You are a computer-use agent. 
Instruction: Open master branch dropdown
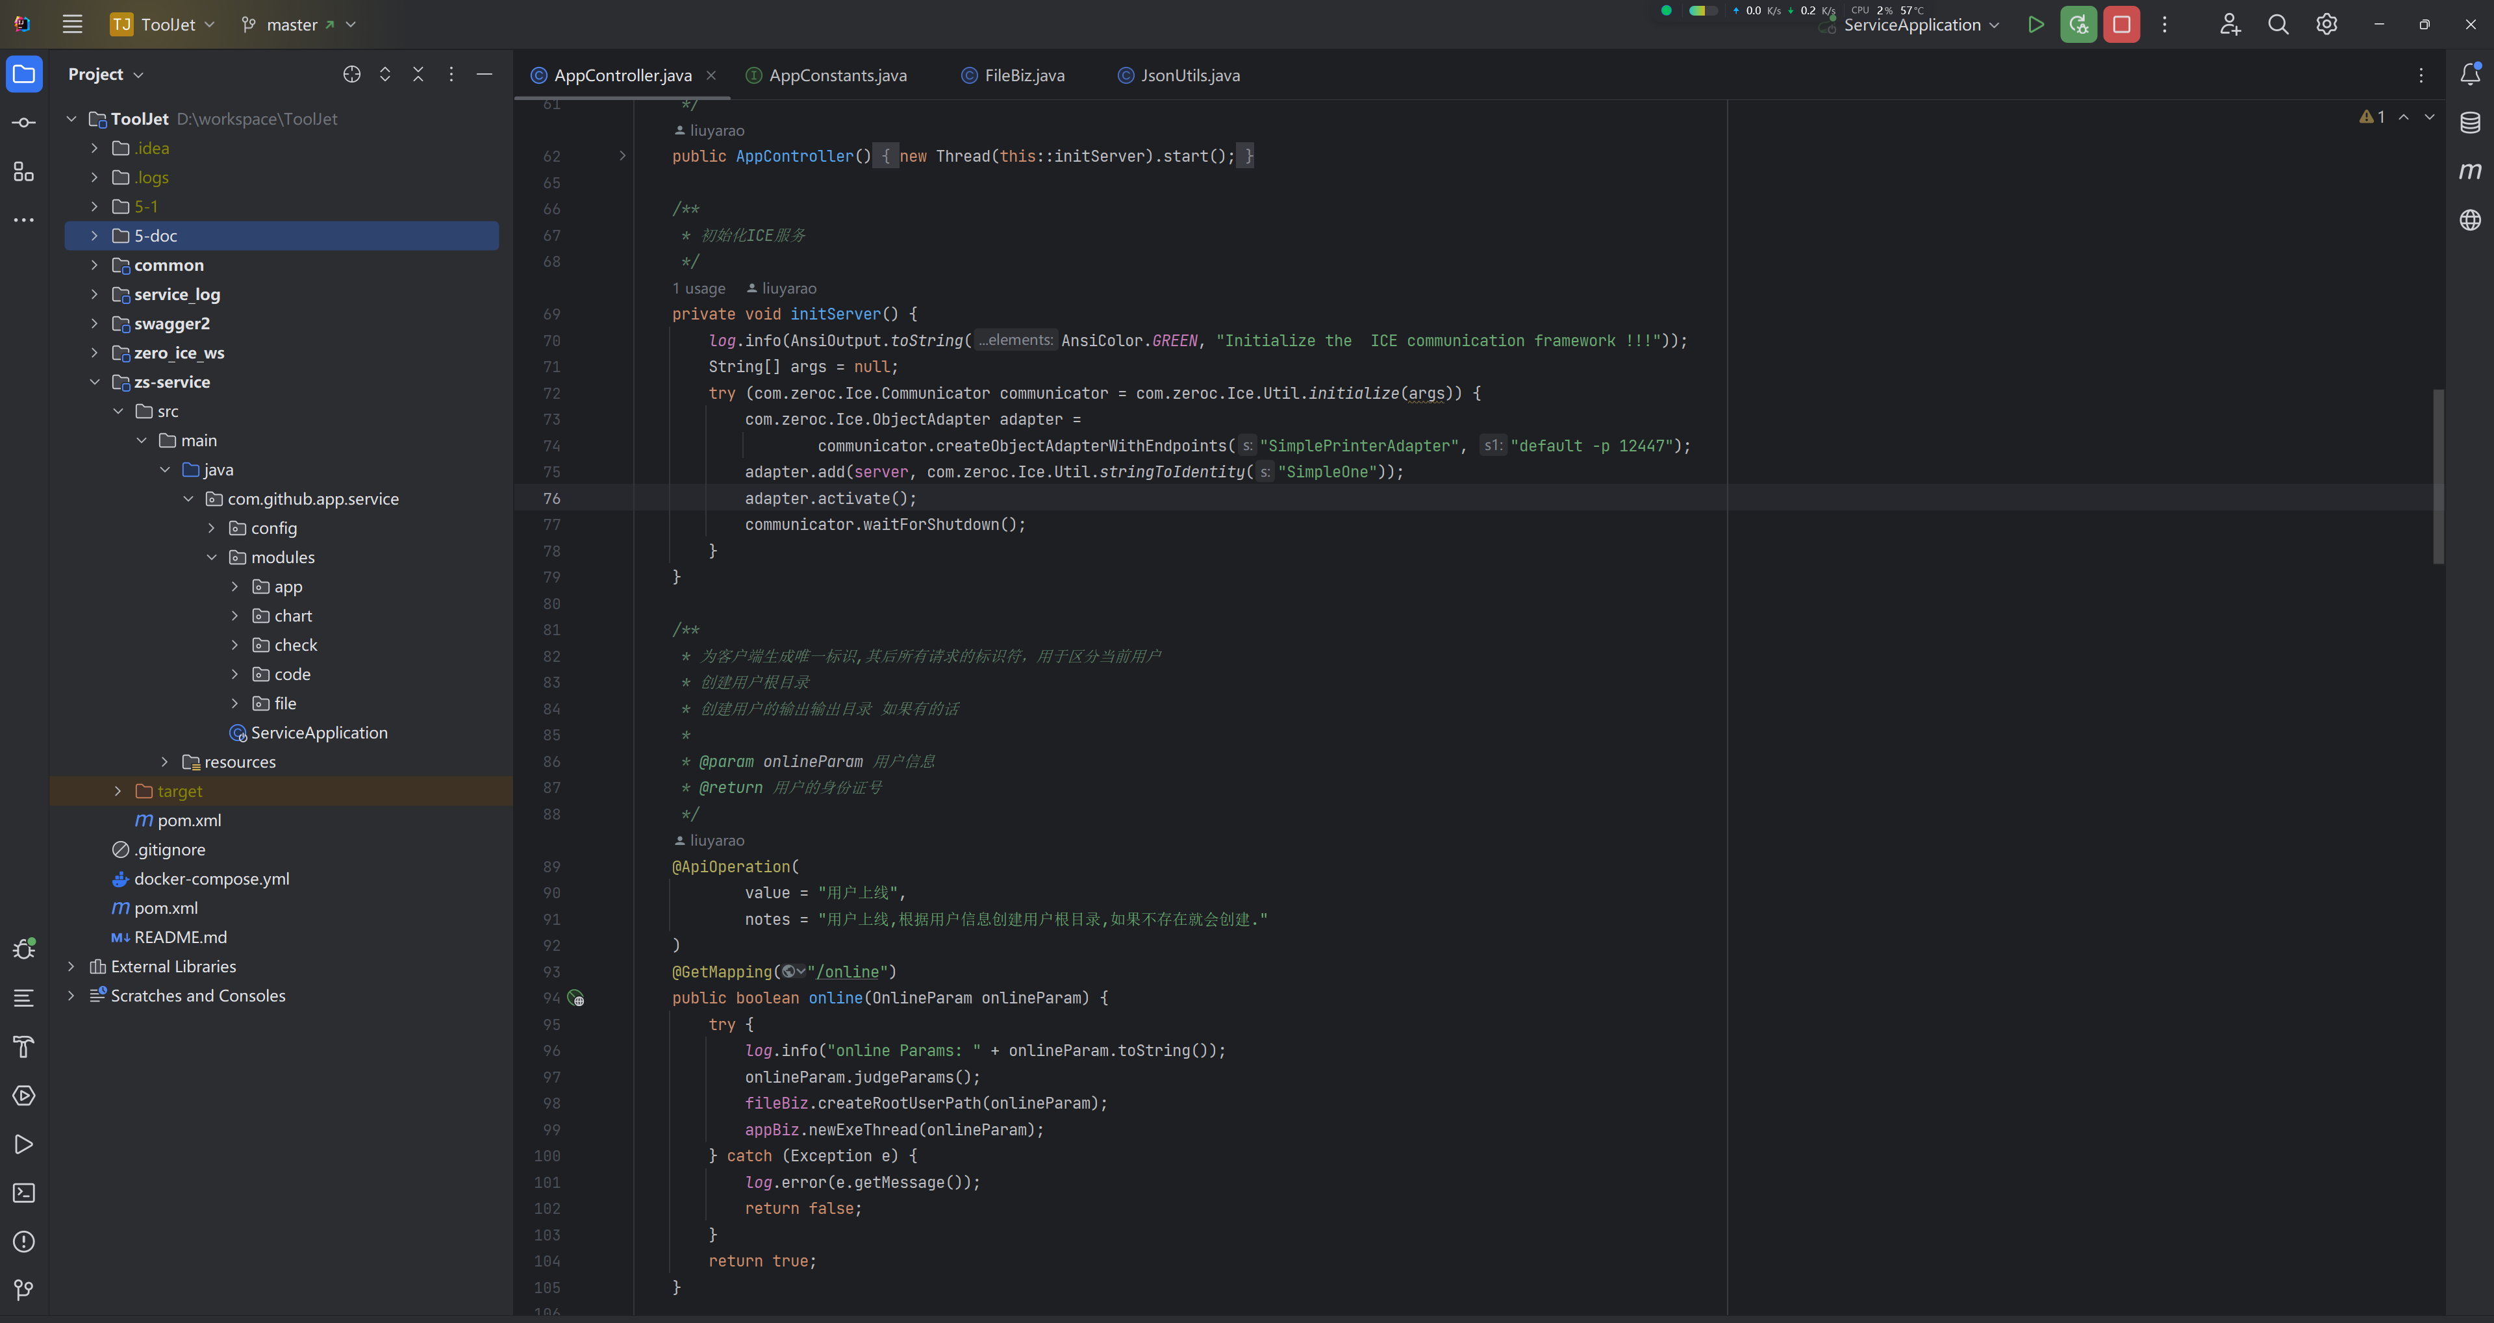(298, 24)
